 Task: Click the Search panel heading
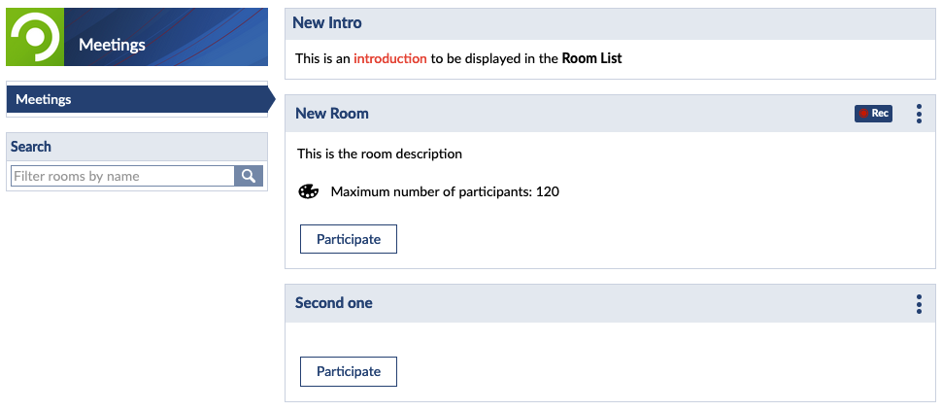[x=31, y=147]
